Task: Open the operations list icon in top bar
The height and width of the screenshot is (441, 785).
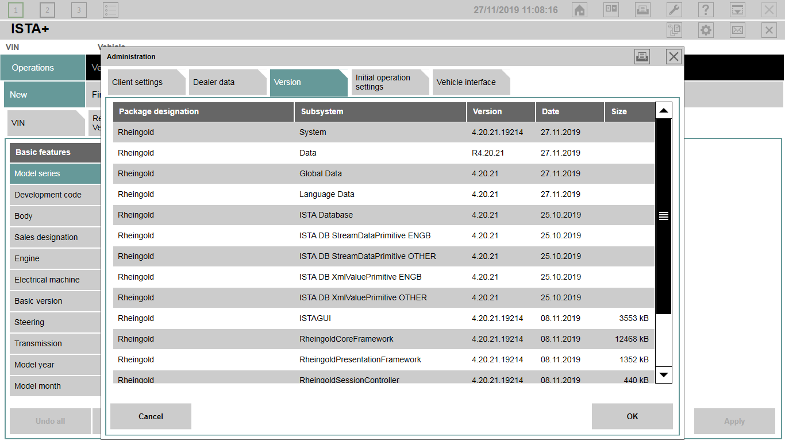Action: coord(110,10)
